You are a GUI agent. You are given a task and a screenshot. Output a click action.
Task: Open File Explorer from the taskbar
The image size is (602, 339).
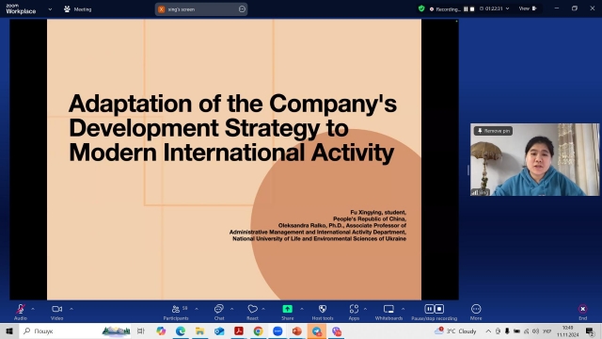coord(199,331)
